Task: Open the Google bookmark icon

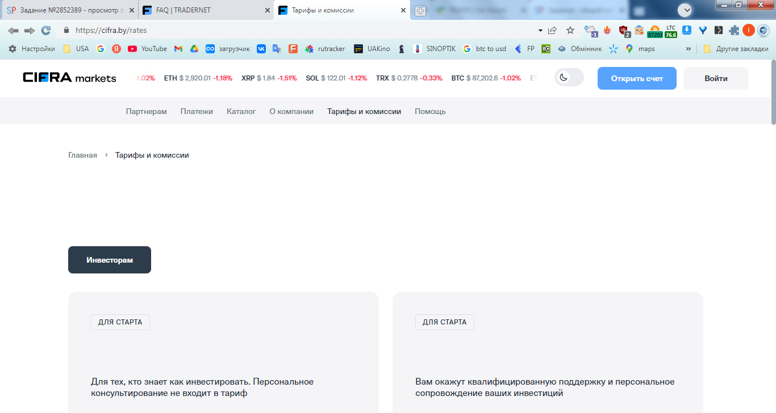Action: coord(101,49)
